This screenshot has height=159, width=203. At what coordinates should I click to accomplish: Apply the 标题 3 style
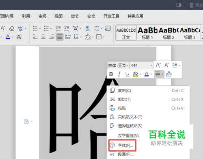[190, 33]
